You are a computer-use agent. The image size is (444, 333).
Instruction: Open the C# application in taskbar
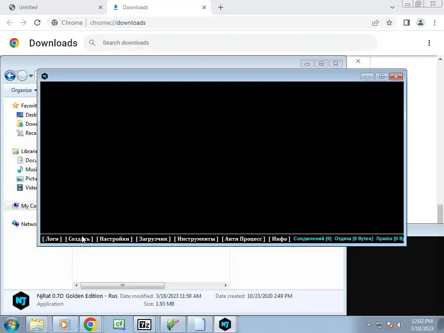[119, 324]
